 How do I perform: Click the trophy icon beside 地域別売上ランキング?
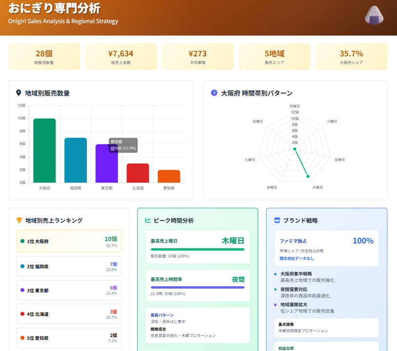click(20, 220)
